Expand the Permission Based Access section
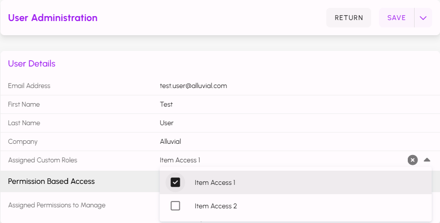440x223 pixels. tap(51, 181)
